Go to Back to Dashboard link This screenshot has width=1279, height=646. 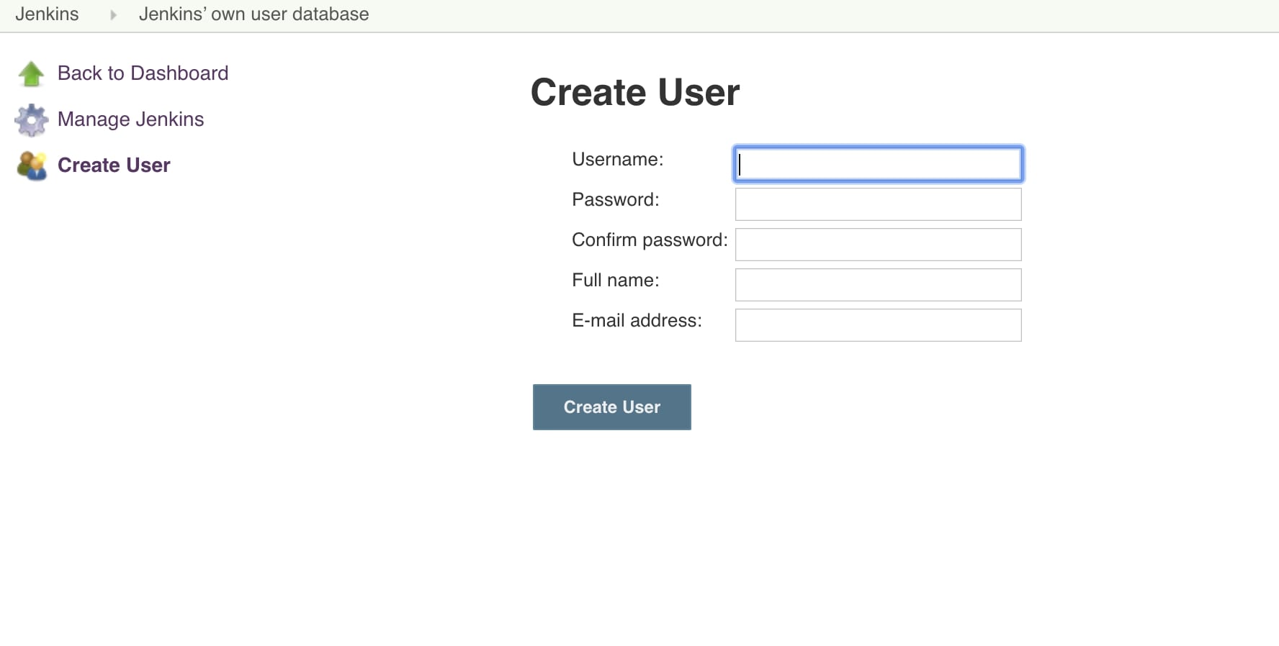point(143,73)
